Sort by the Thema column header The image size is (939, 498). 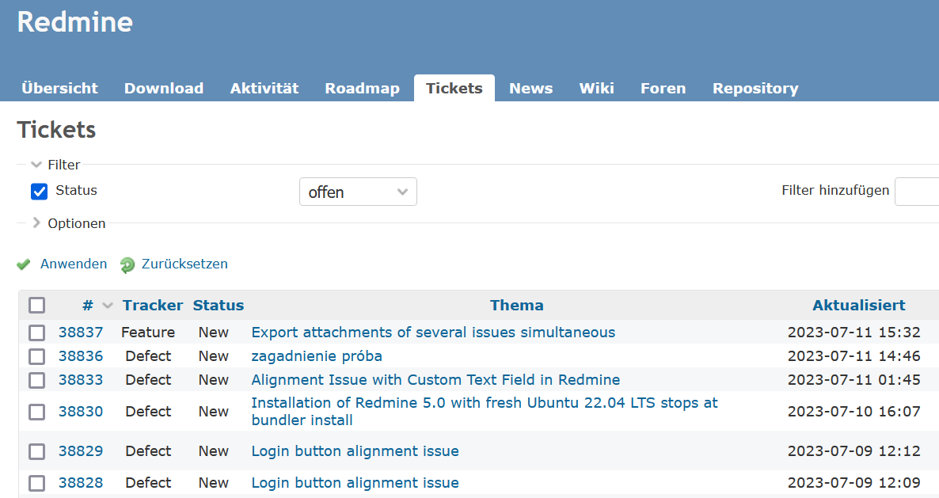click(x=517, y=306)
